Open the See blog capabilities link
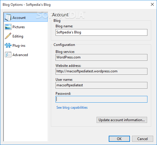Screen dimensions: 157x145 click(x=72, y=108)
